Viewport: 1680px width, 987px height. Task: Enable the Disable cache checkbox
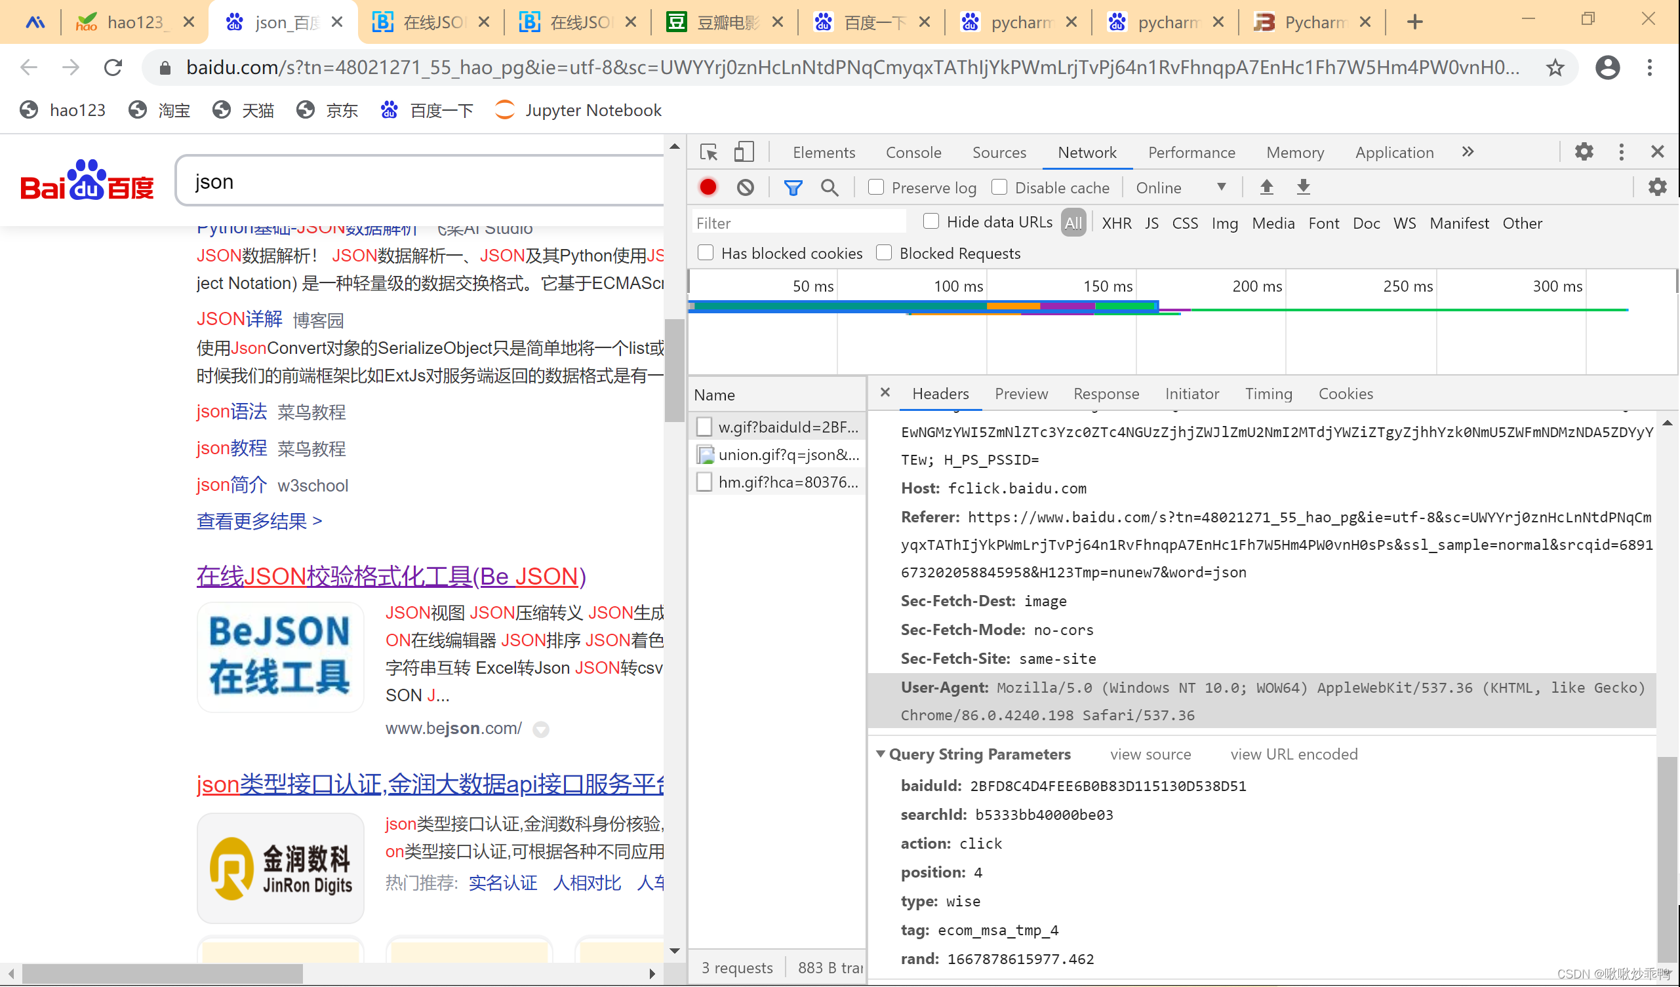[x=999, y=187]
